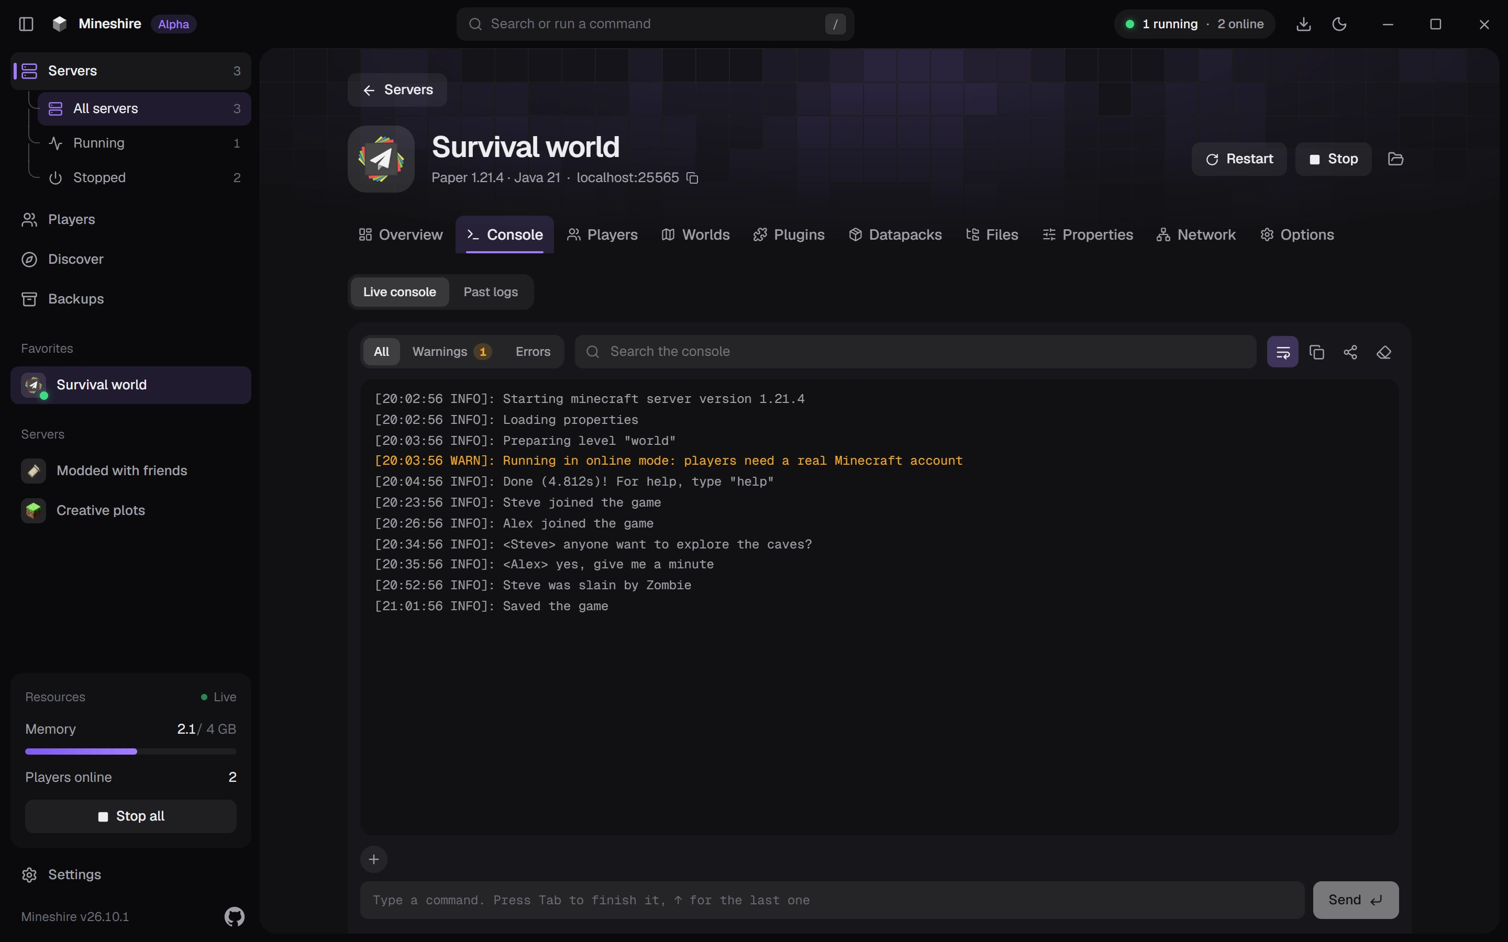Click the Stop all button
Image resolution: width=1508 pixels, height=942 pixels.
click(x=131, y=816)
